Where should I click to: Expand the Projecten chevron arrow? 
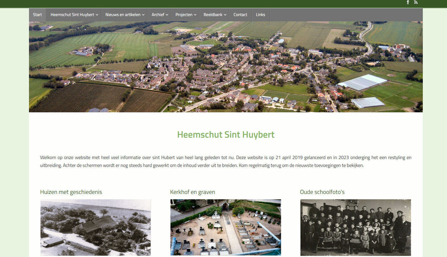click(195, 15)
